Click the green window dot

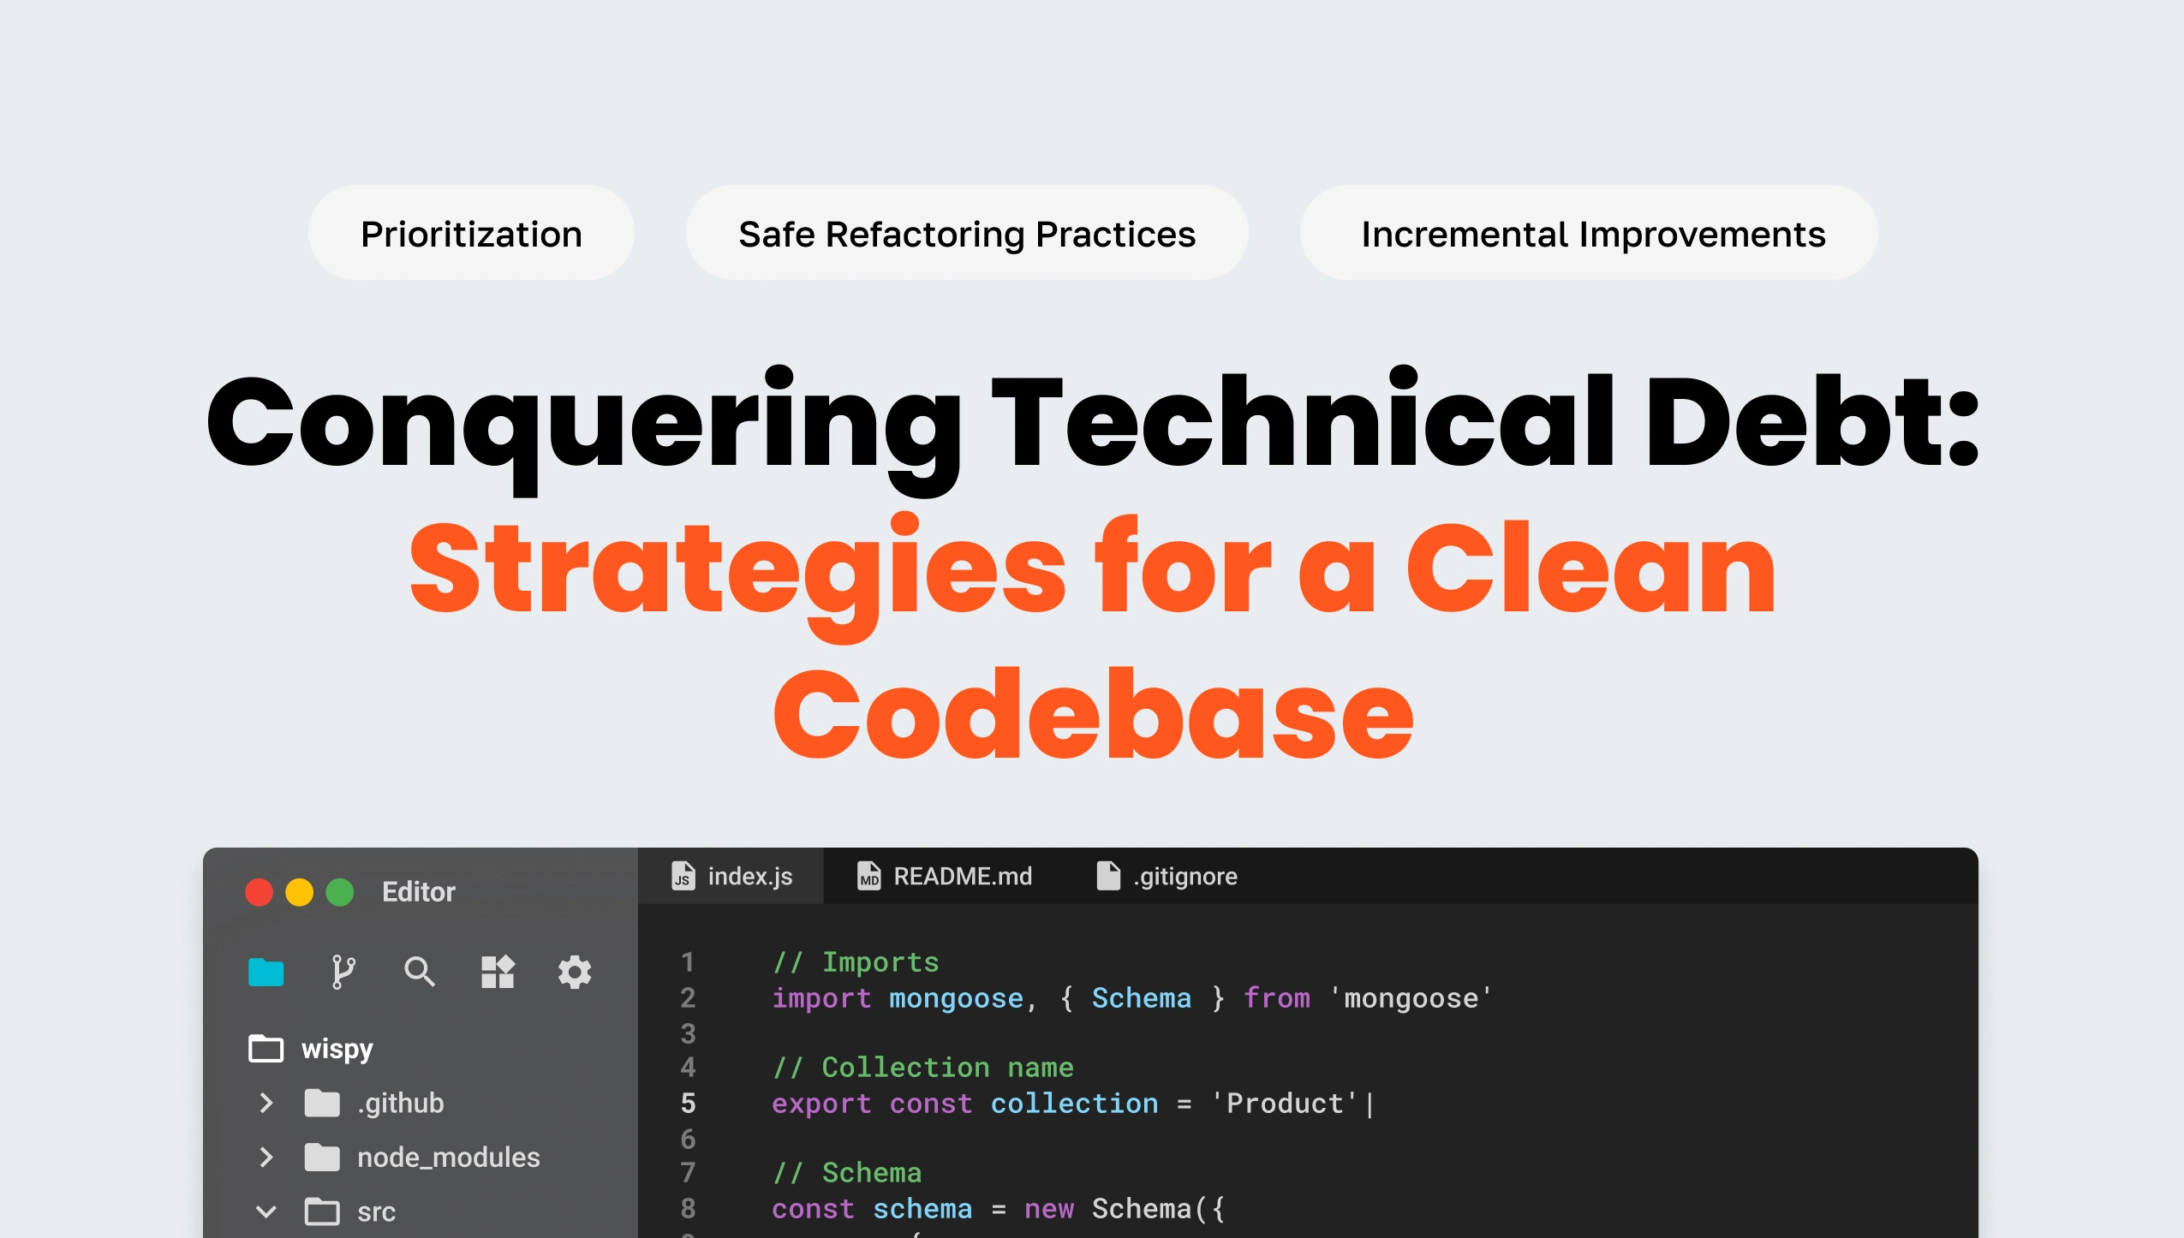click(340, 892)
